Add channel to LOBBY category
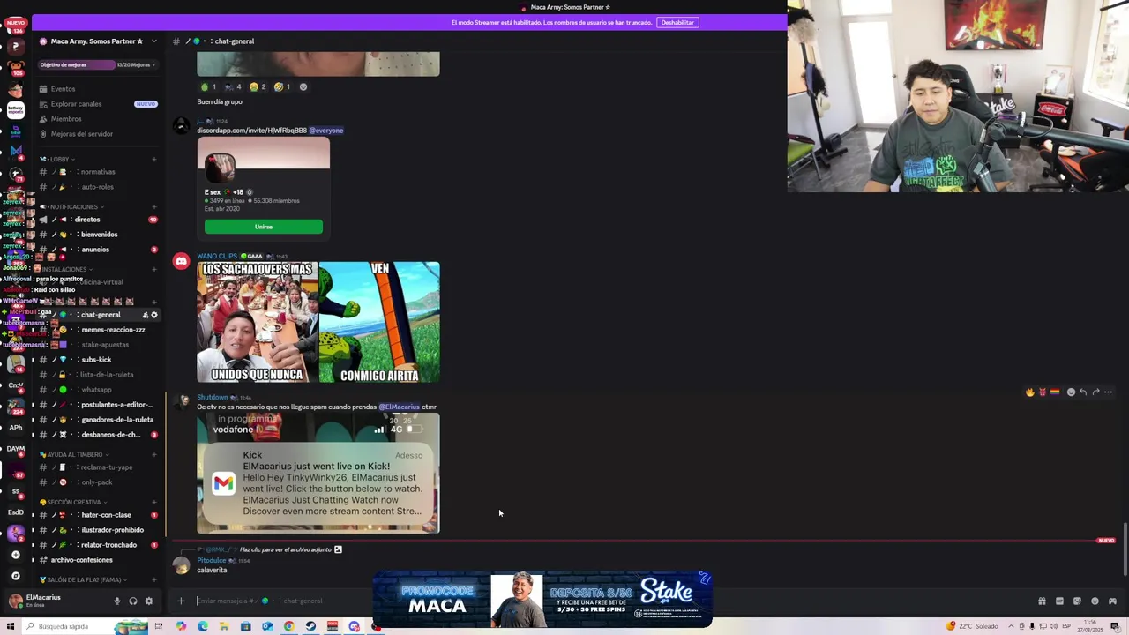 pos(153,160)
